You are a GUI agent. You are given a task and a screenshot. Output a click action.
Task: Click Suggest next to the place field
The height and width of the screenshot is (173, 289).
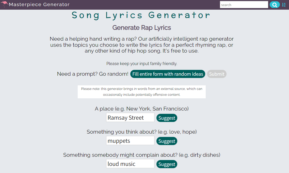click(x=167, y=118)
